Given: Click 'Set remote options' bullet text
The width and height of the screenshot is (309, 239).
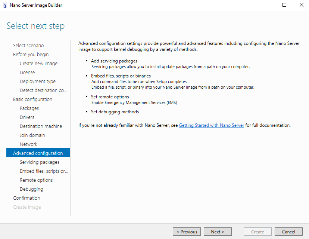Looking at the screenshot, I should pyautogui.click(x=110, y=97).
